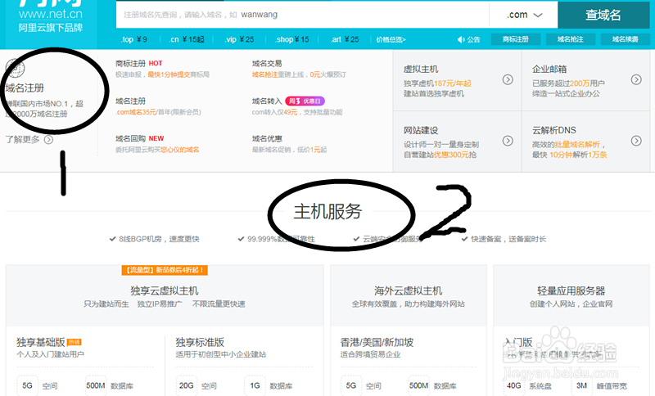This screenshot has height=396, width=655.
Task: Click the .vip ¥25 price link
Action: click(239, 39)
